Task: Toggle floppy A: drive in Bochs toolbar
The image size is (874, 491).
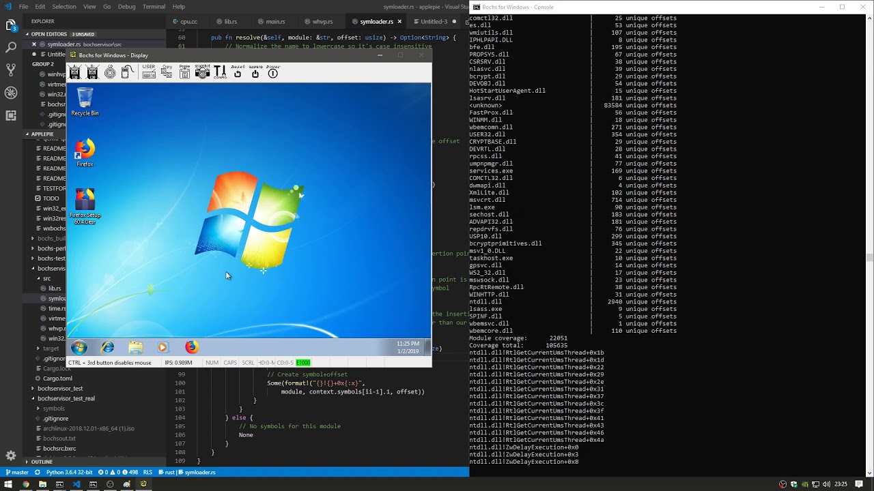Action: click(x=75, y=72)
